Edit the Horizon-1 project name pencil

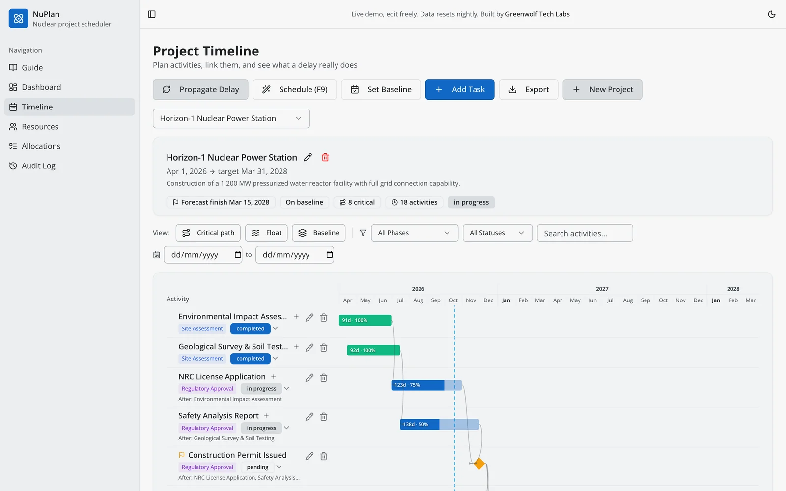click(308, 157)
